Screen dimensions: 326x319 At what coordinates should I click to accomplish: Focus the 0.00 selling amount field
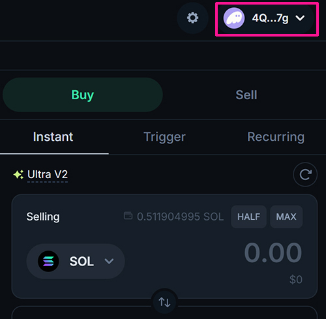point(273,253)
